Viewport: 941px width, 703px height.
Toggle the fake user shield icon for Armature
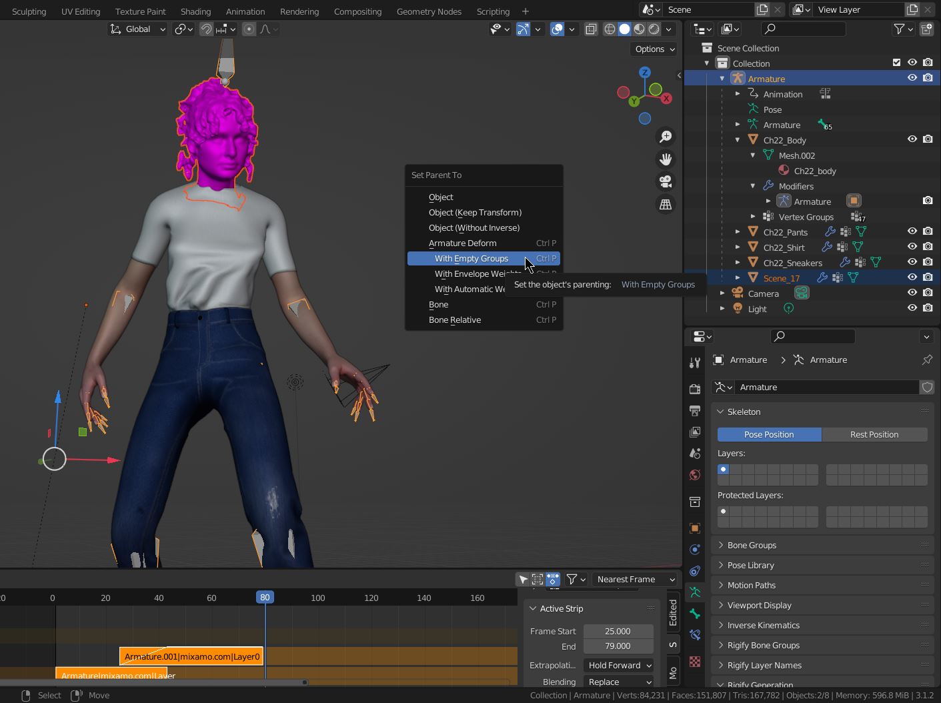tap(927, 387)
